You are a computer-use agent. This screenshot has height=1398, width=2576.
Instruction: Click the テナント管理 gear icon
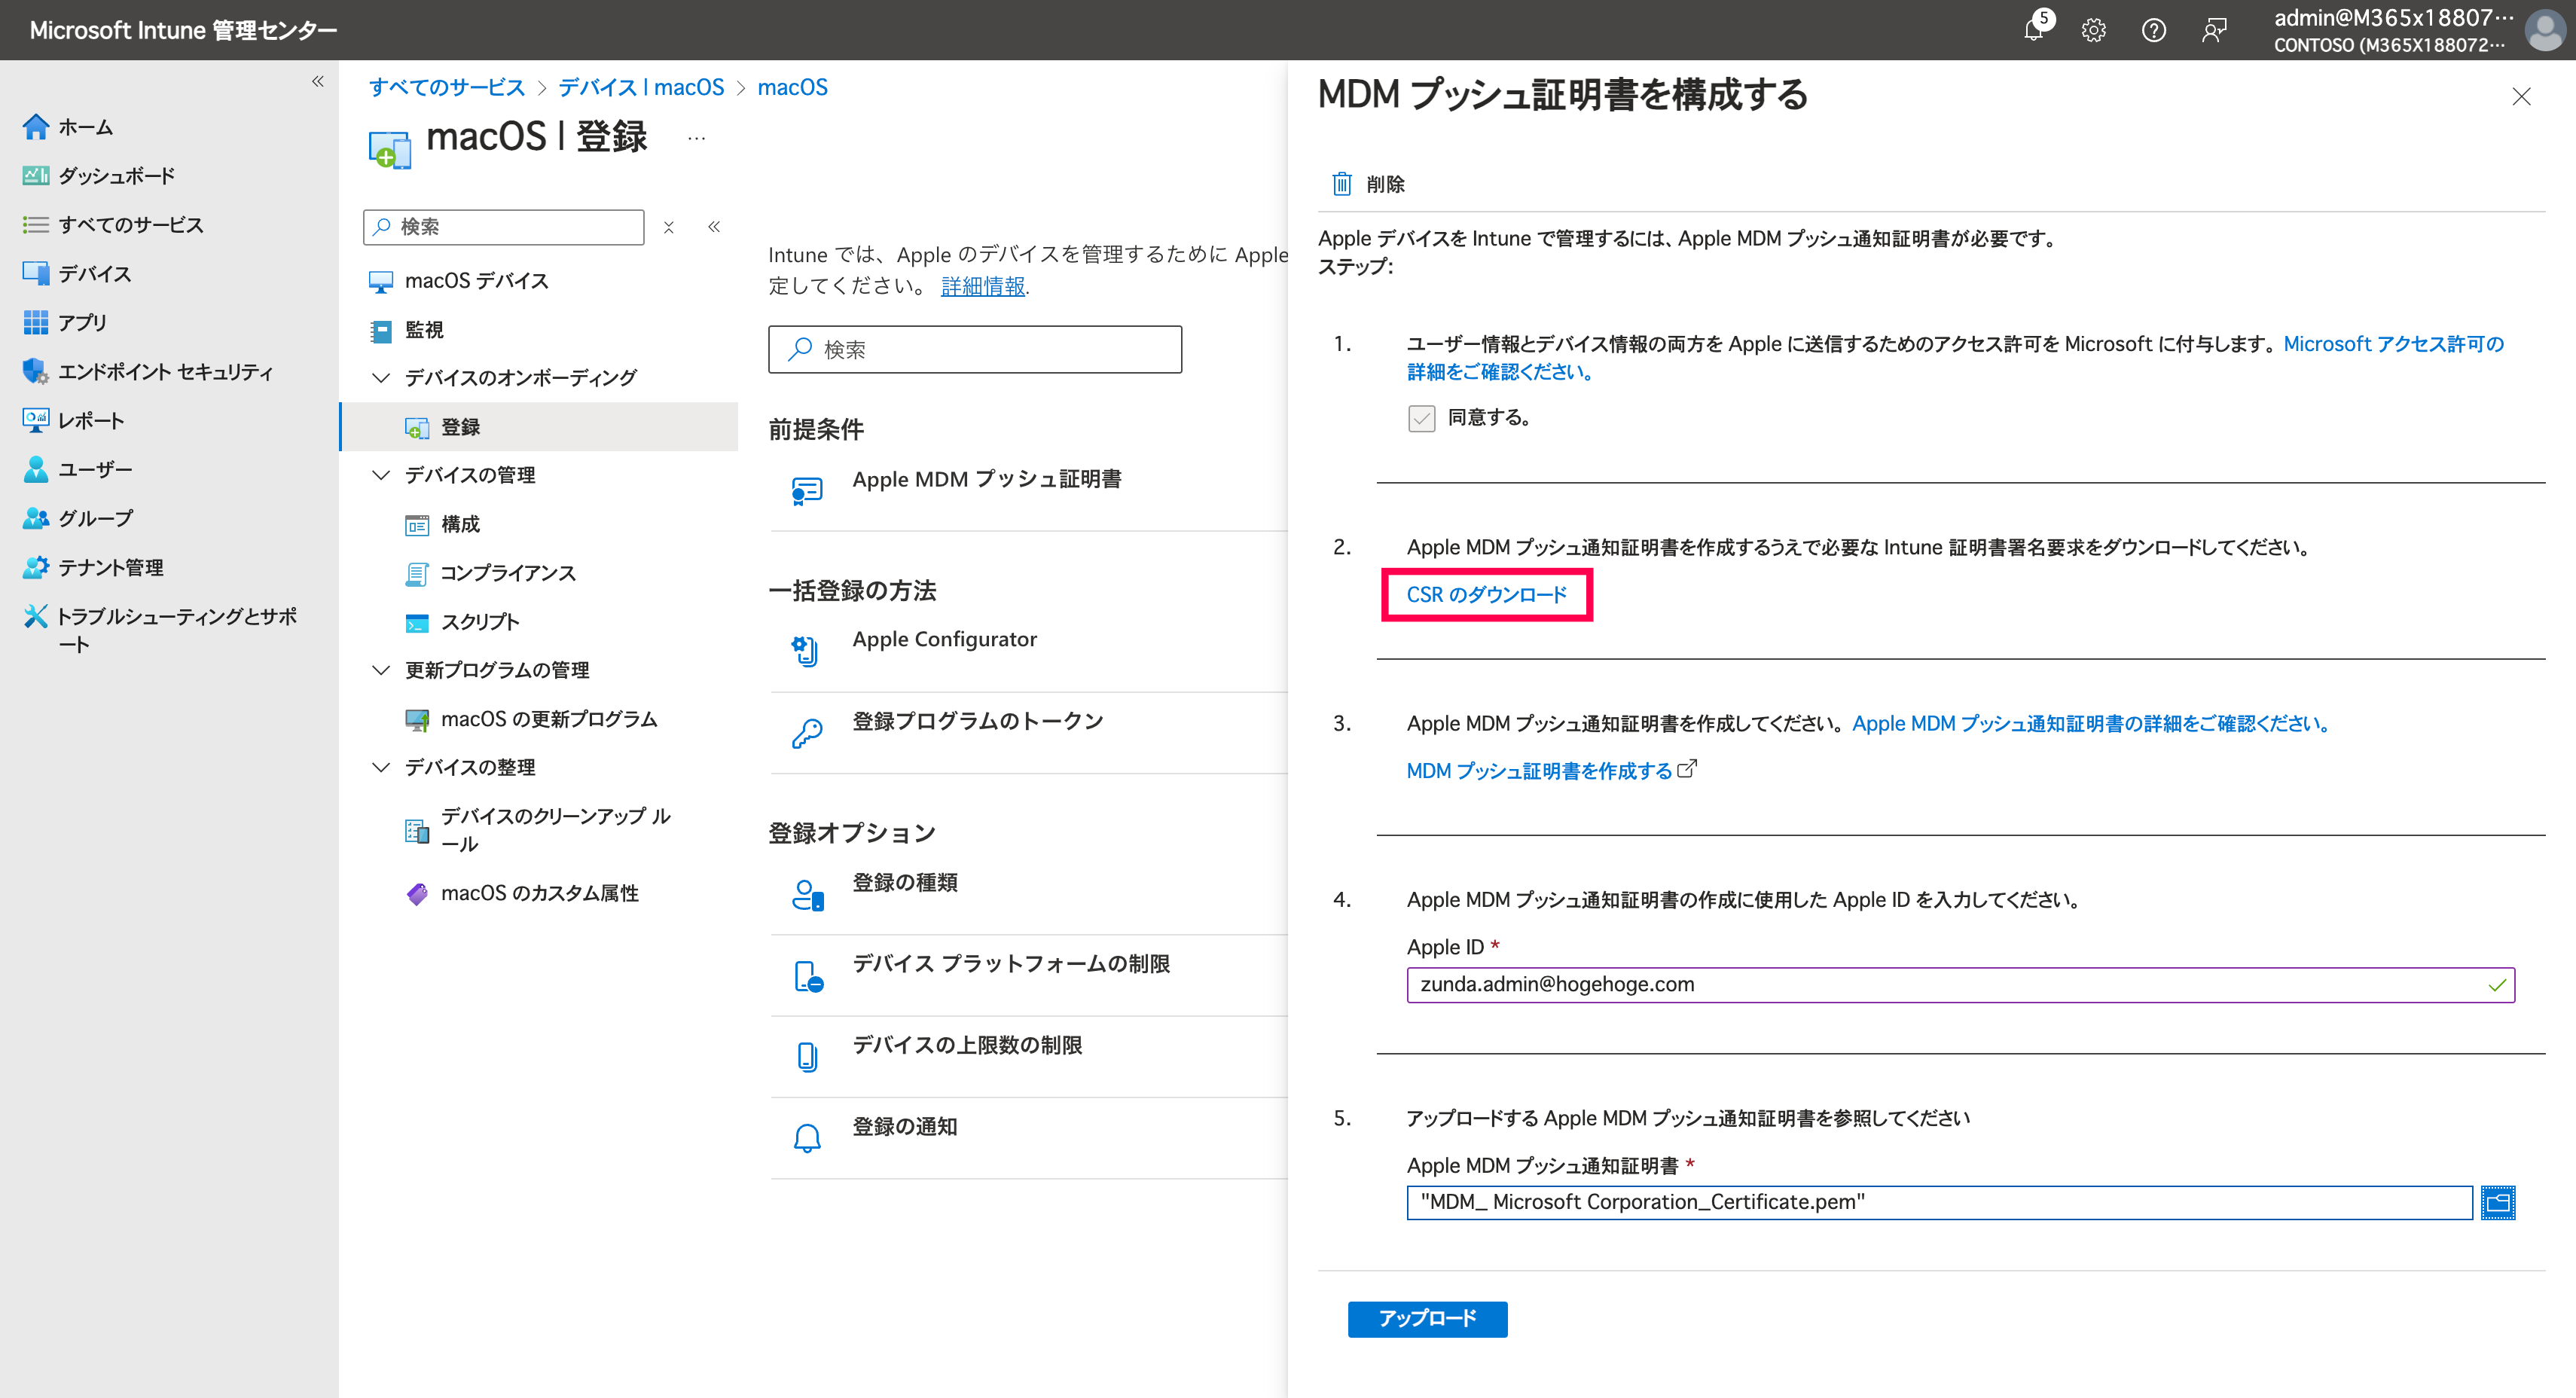point(36,567)
